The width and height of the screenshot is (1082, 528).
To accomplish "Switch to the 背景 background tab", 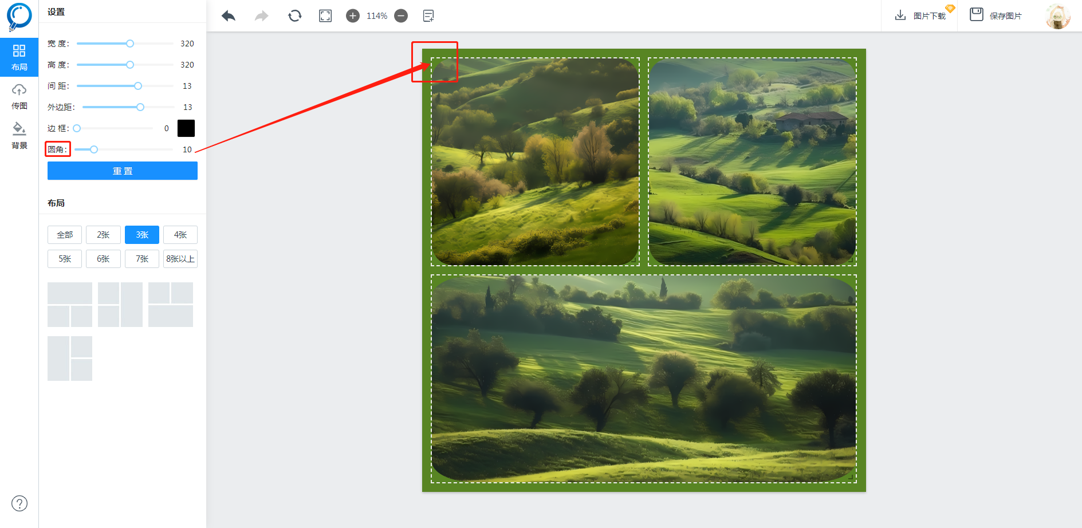I will tap(19, 136).
